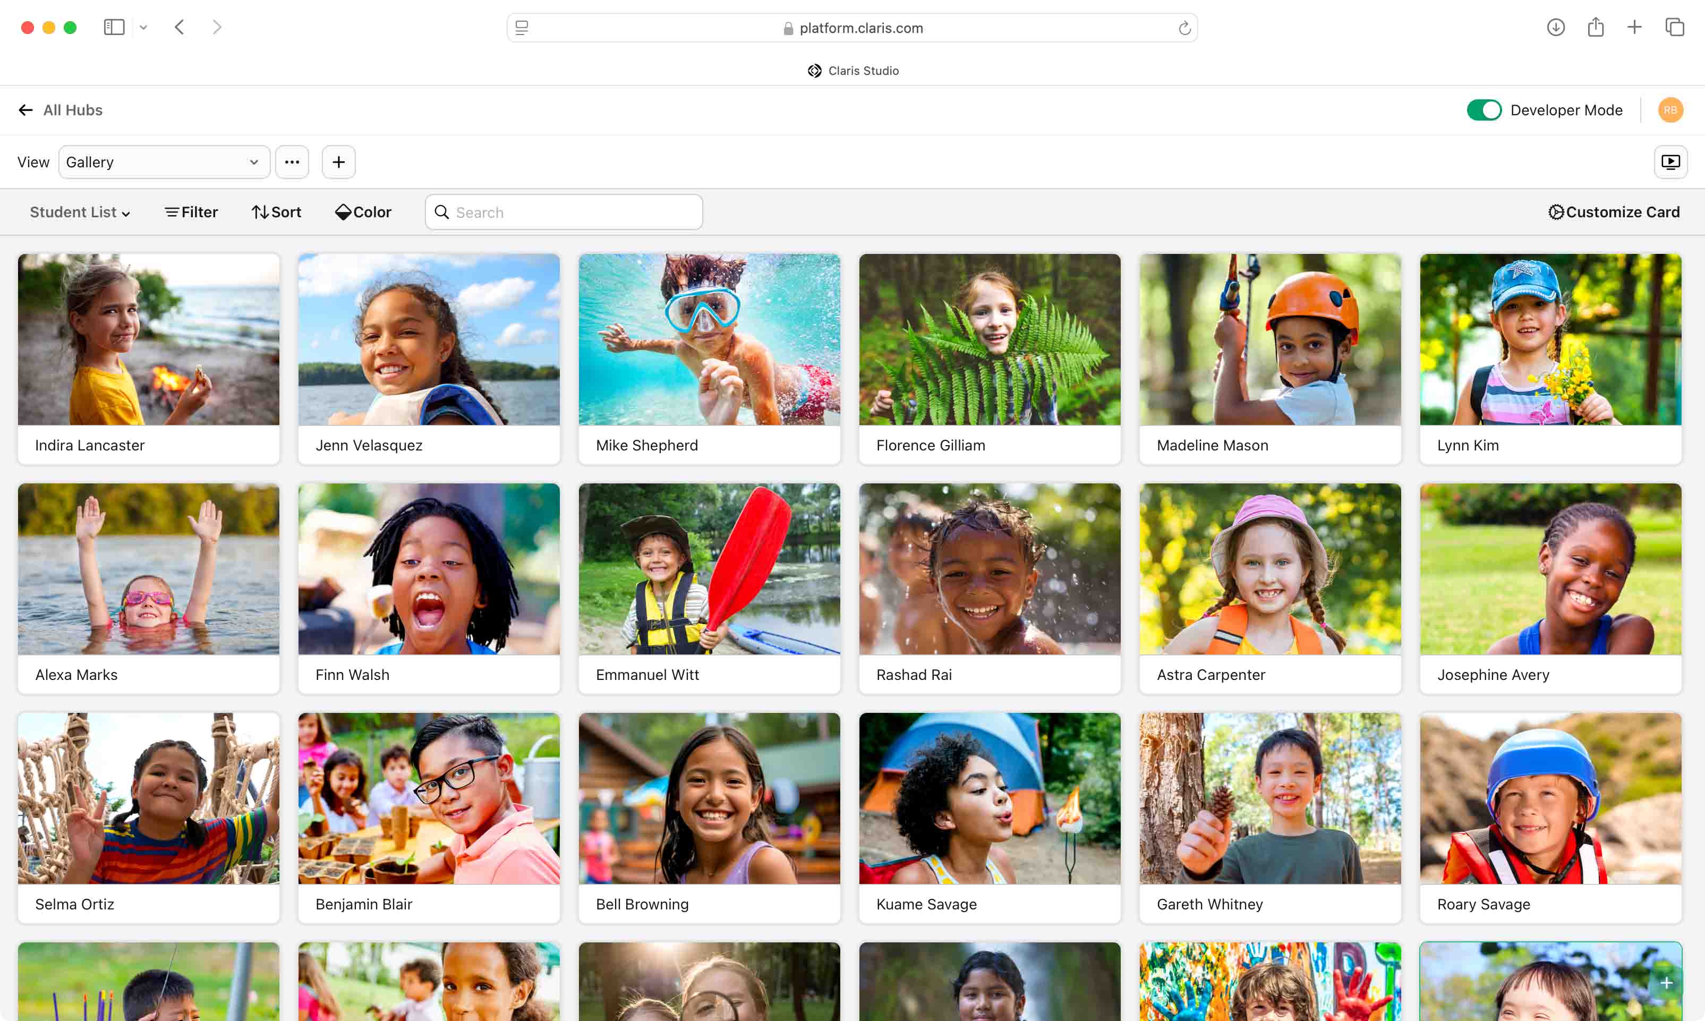Screen dimensions: 1705x1021
Task: Reload the page with refresh icon
Action: click(x=1183, y=28)
